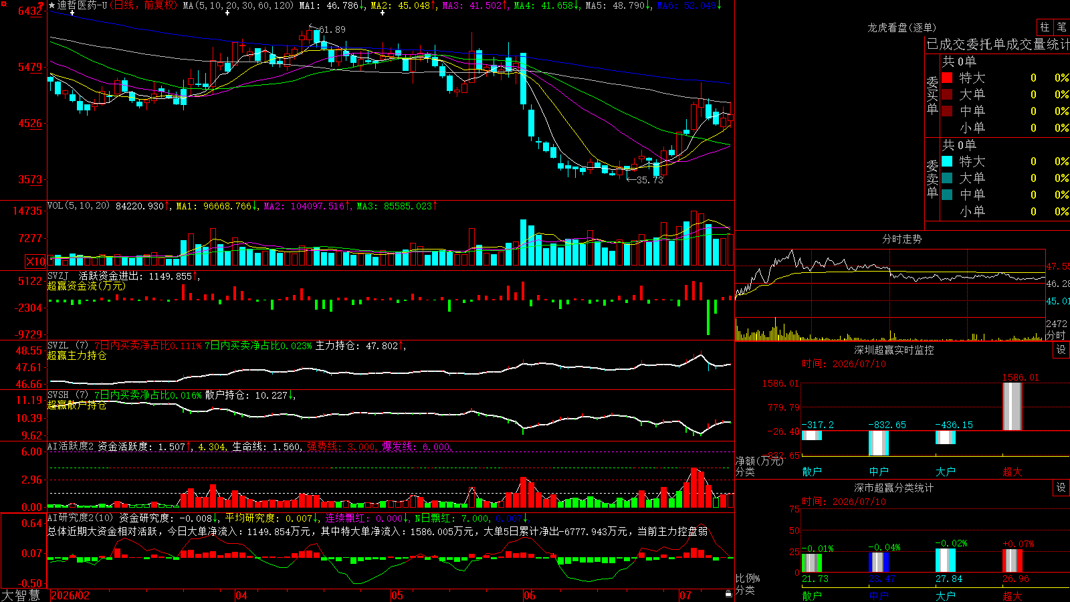Click the -832.65 中户 net amount bar

(x=879, y=443)
